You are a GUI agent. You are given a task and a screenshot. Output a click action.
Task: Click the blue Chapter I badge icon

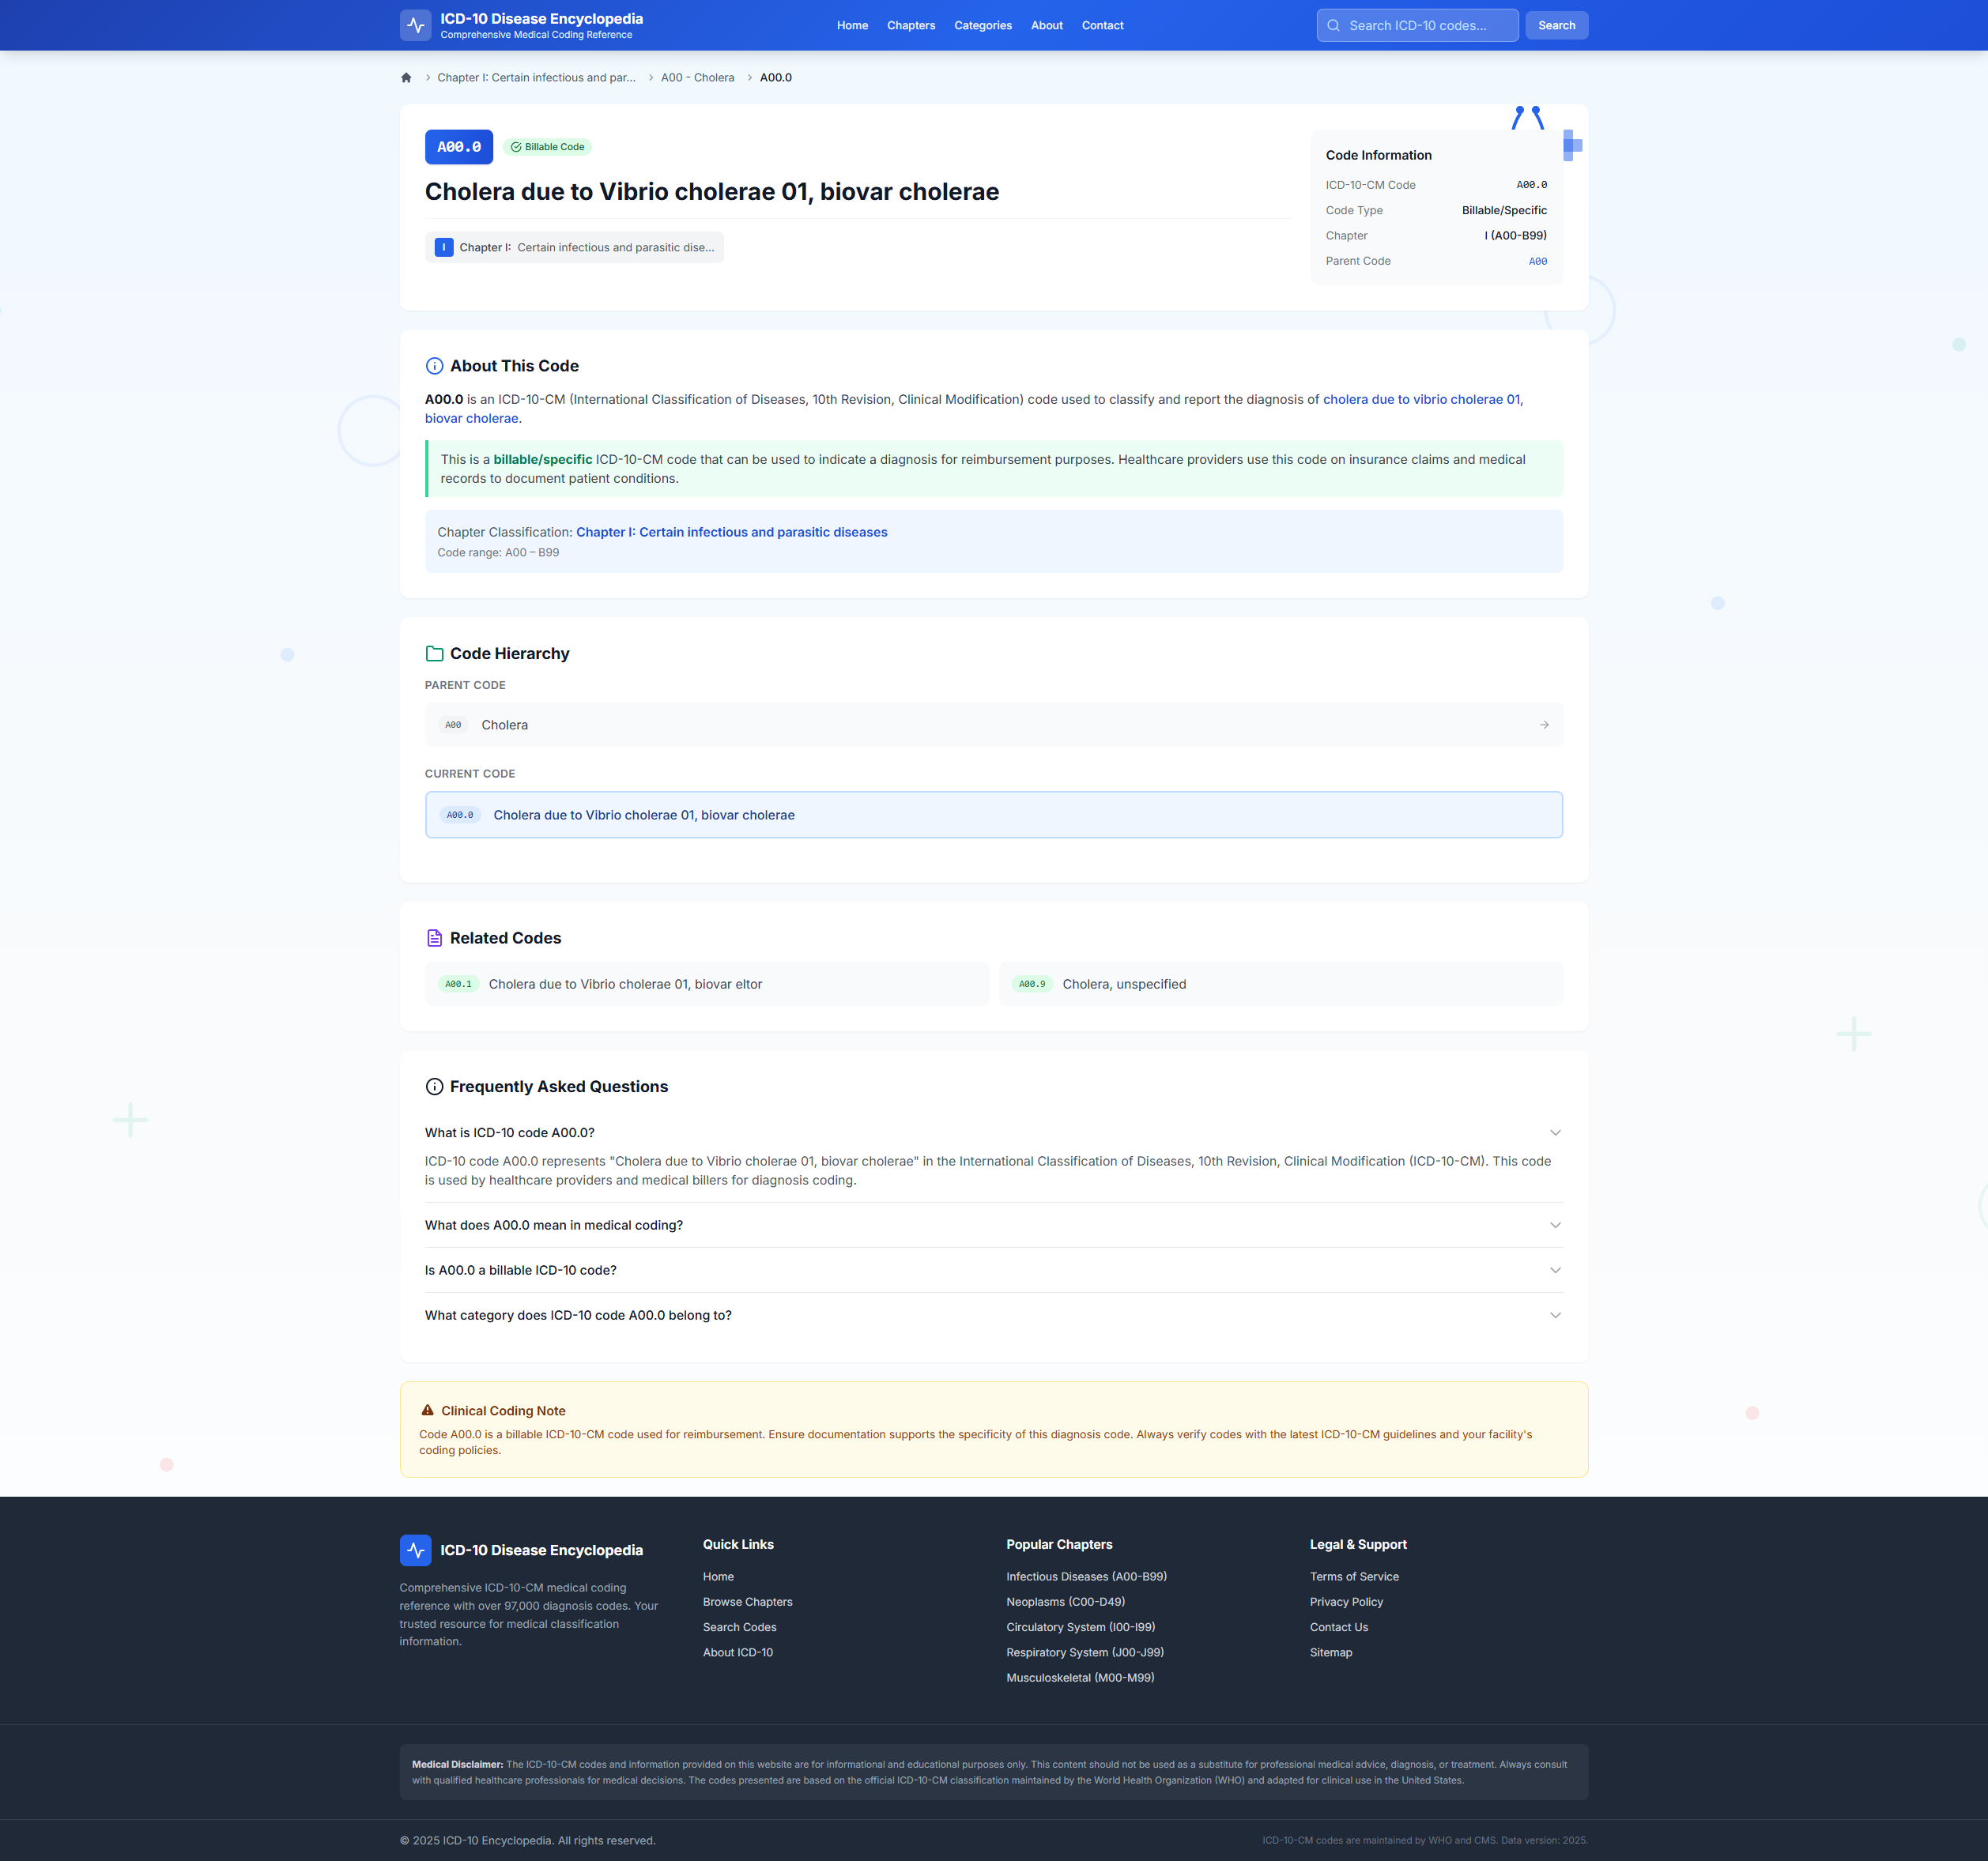pos(444,248)
